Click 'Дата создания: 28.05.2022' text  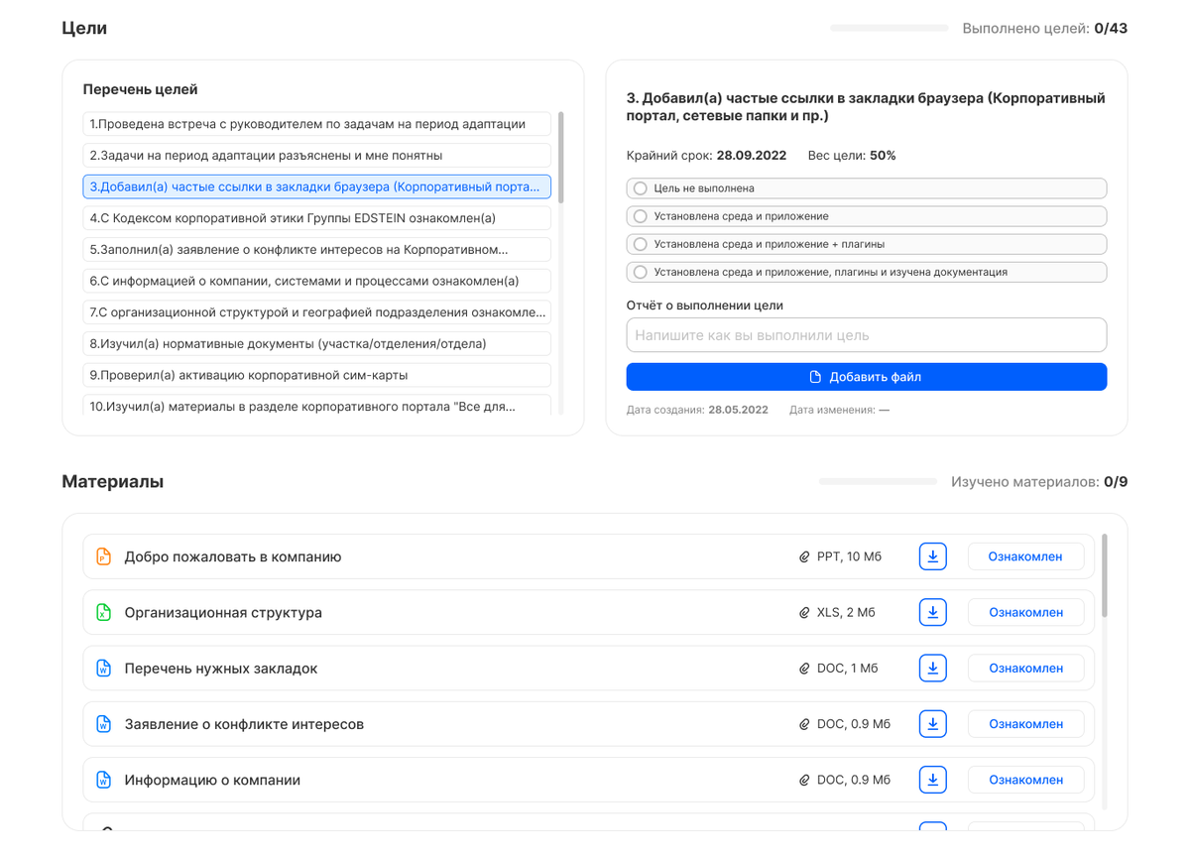[697, 410]
